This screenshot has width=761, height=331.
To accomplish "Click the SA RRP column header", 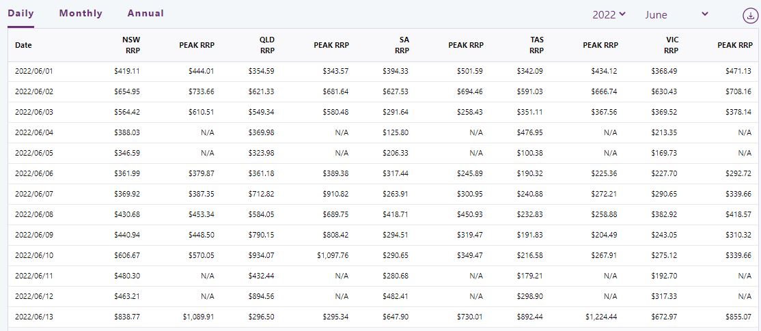I will (x=402, y=45).
